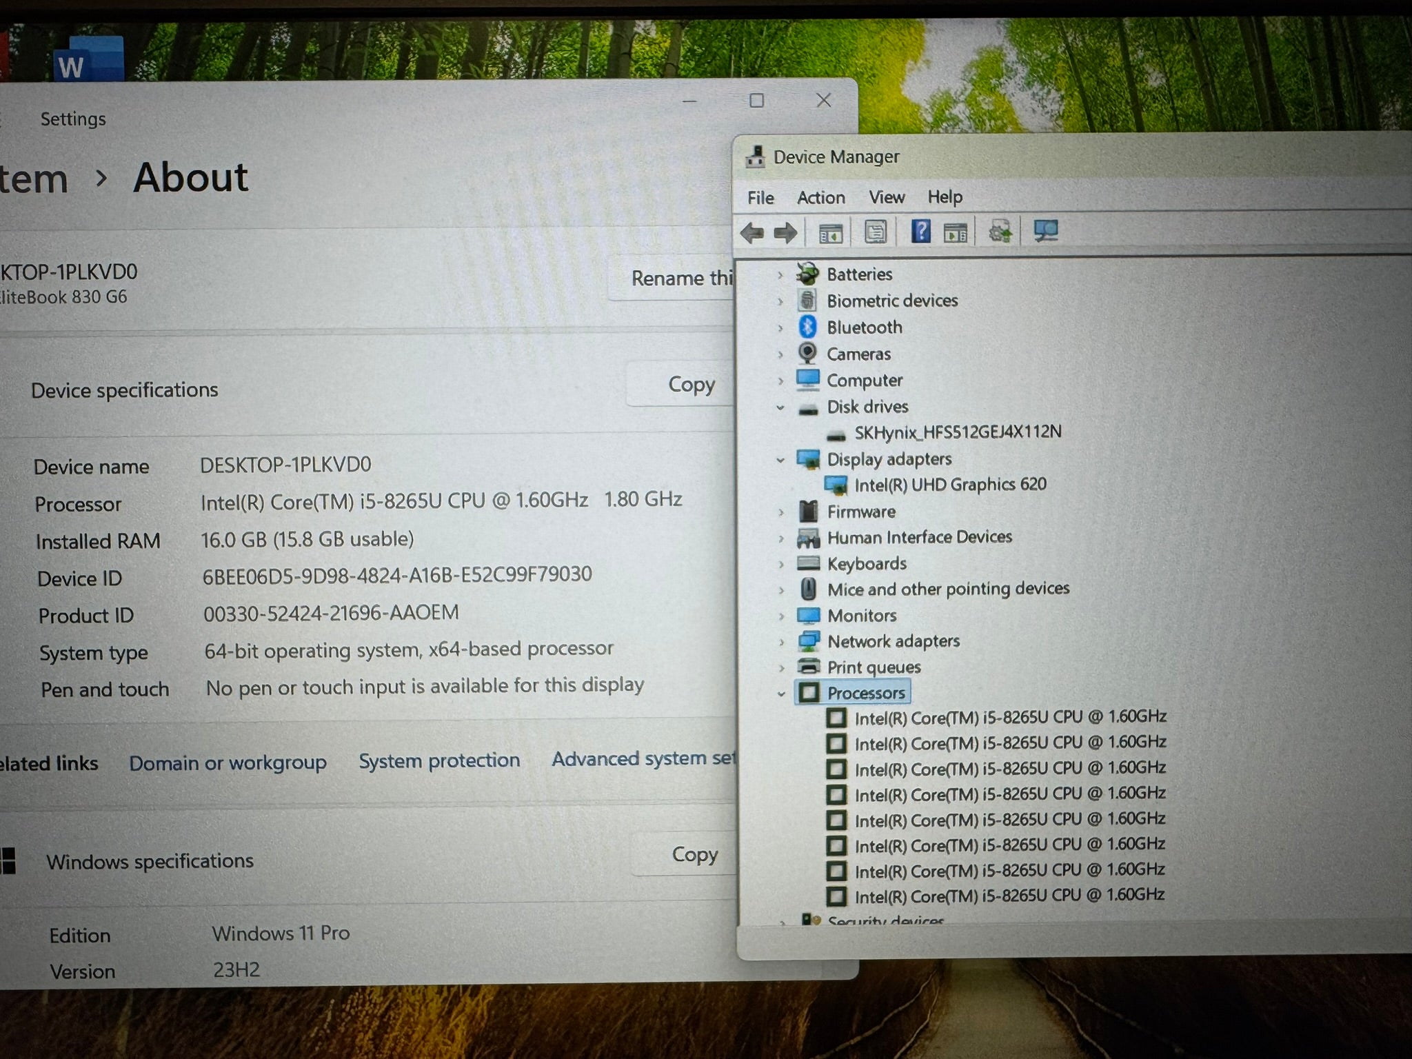Open the Help menu in Device Manager
This screenshot has width=1412, height=1059.
tap(945, 196)
